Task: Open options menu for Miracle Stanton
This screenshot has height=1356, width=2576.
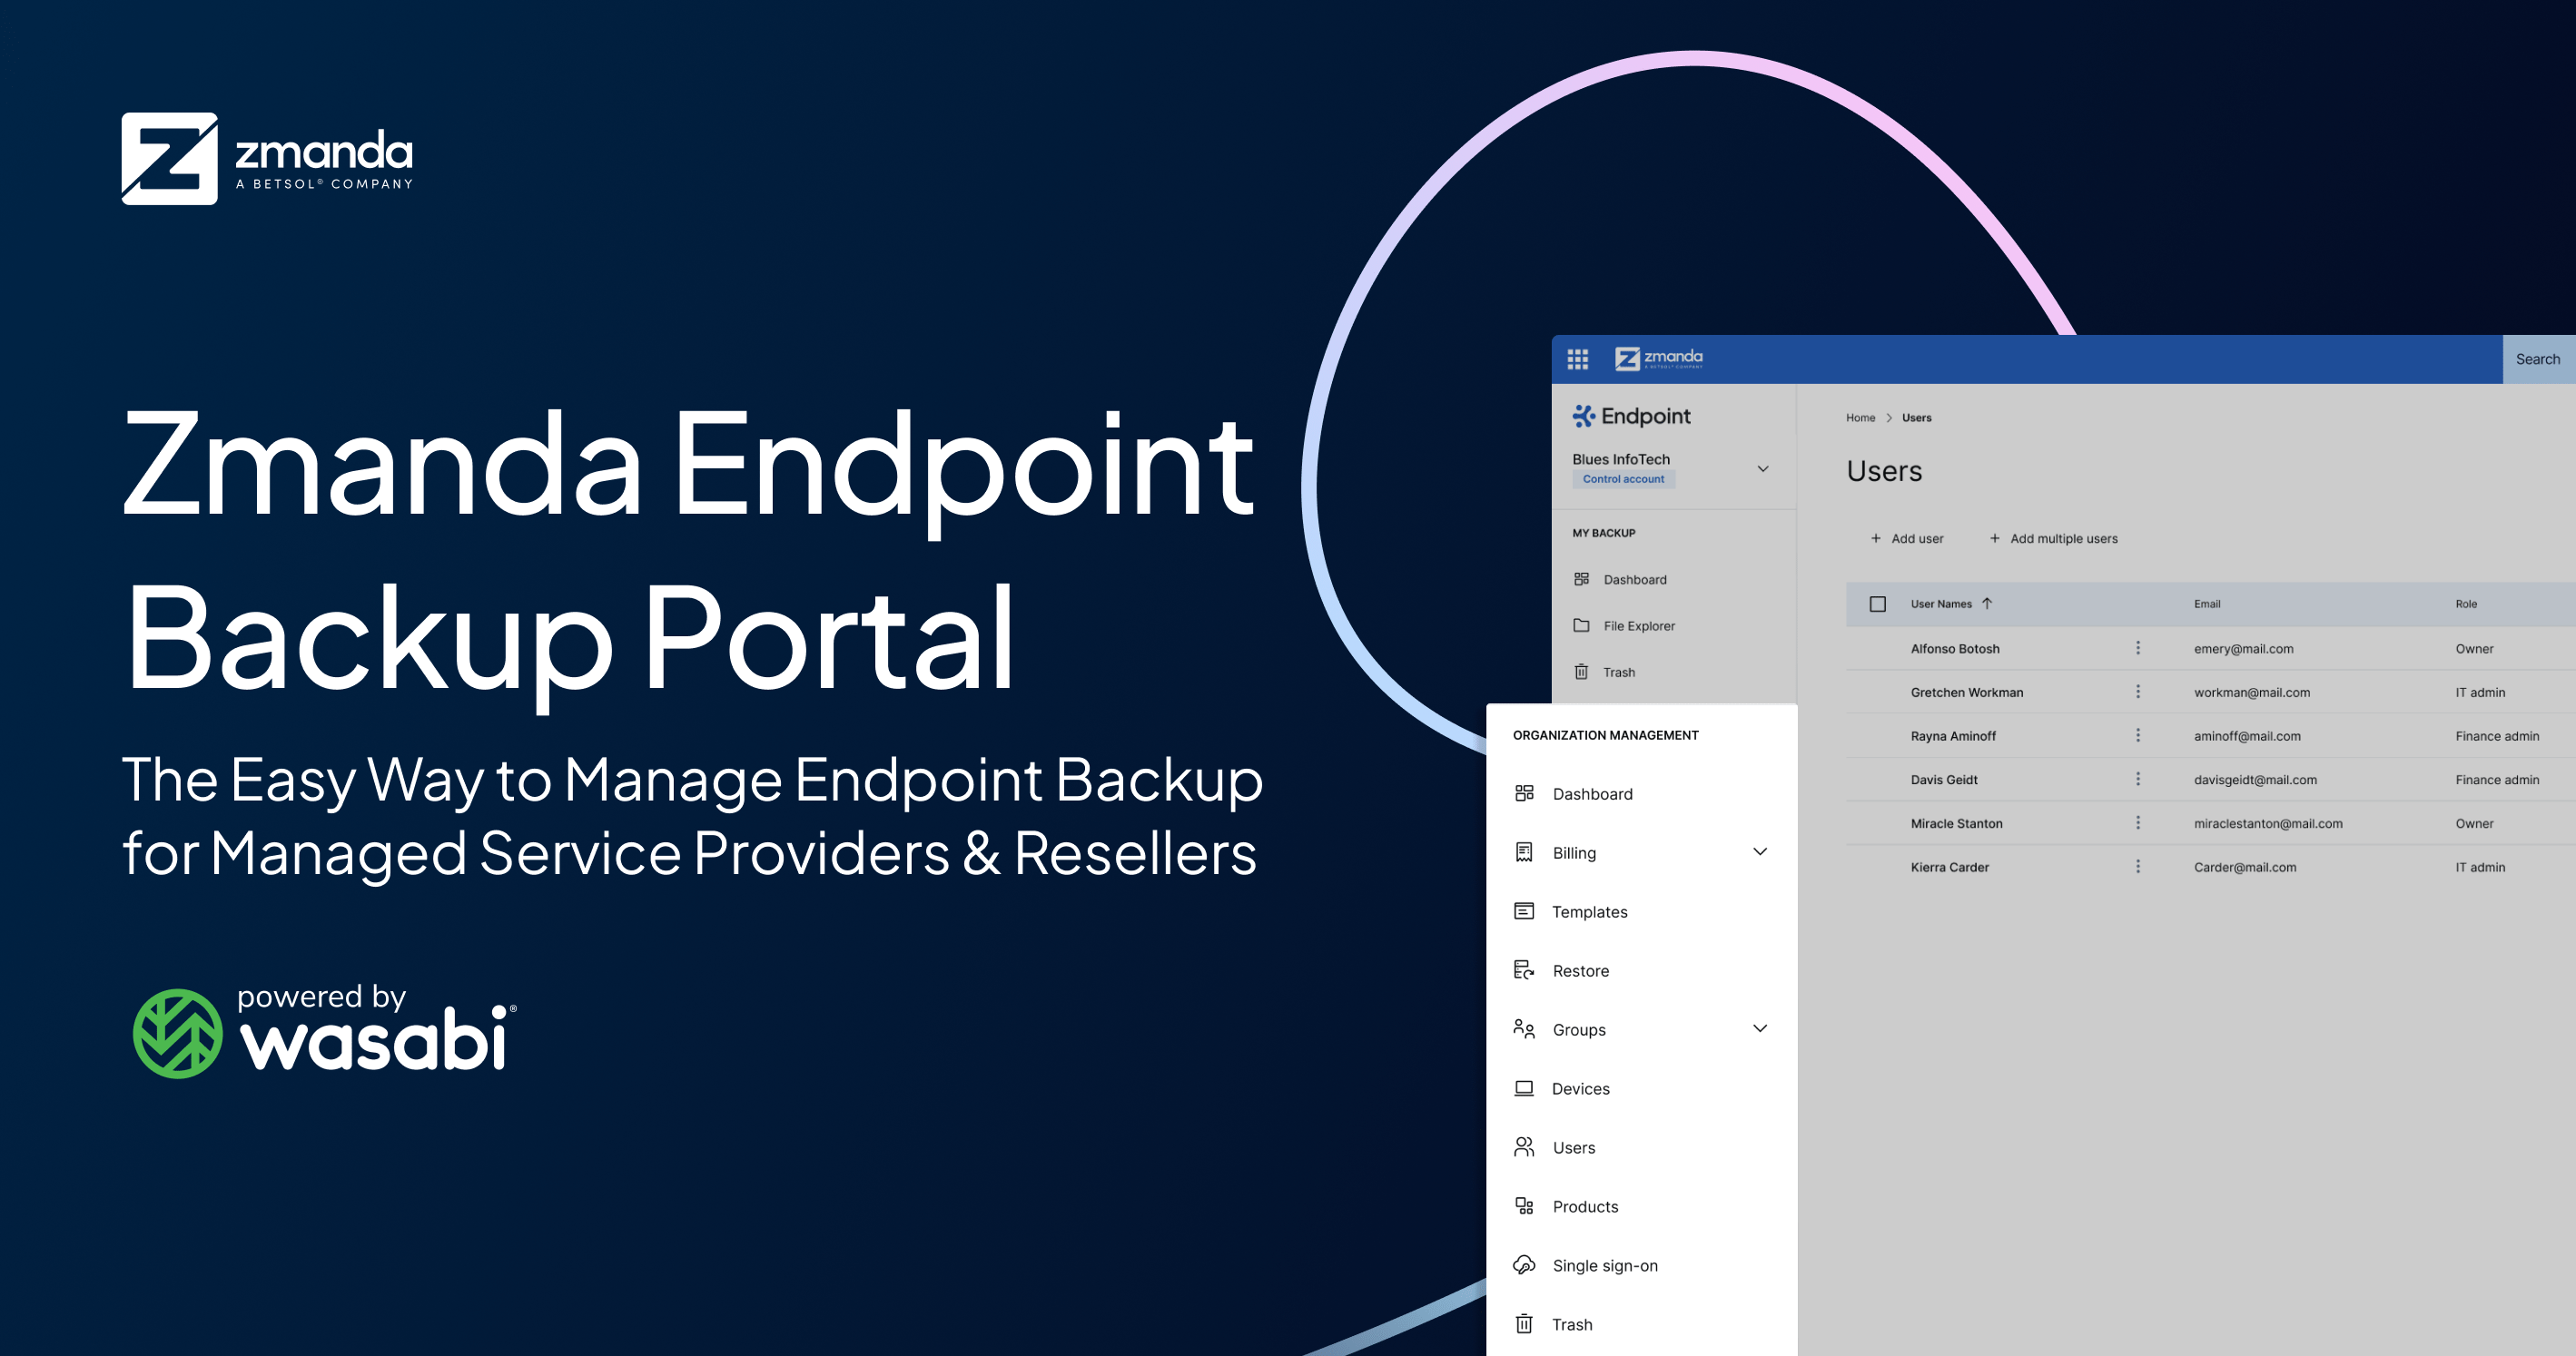Action: coord(2138,823)
